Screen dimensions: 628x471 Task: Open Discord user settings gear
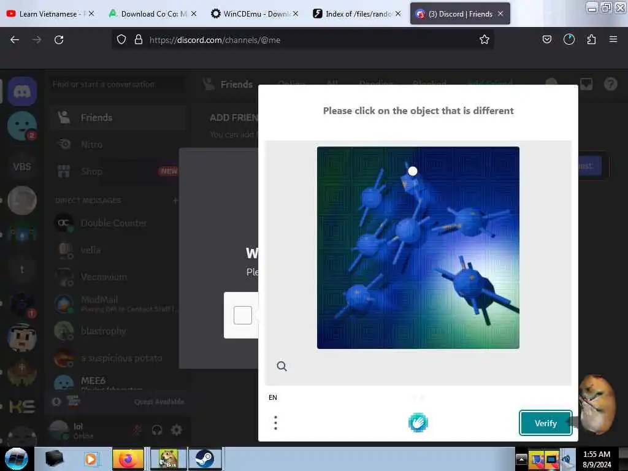(177, 430)
